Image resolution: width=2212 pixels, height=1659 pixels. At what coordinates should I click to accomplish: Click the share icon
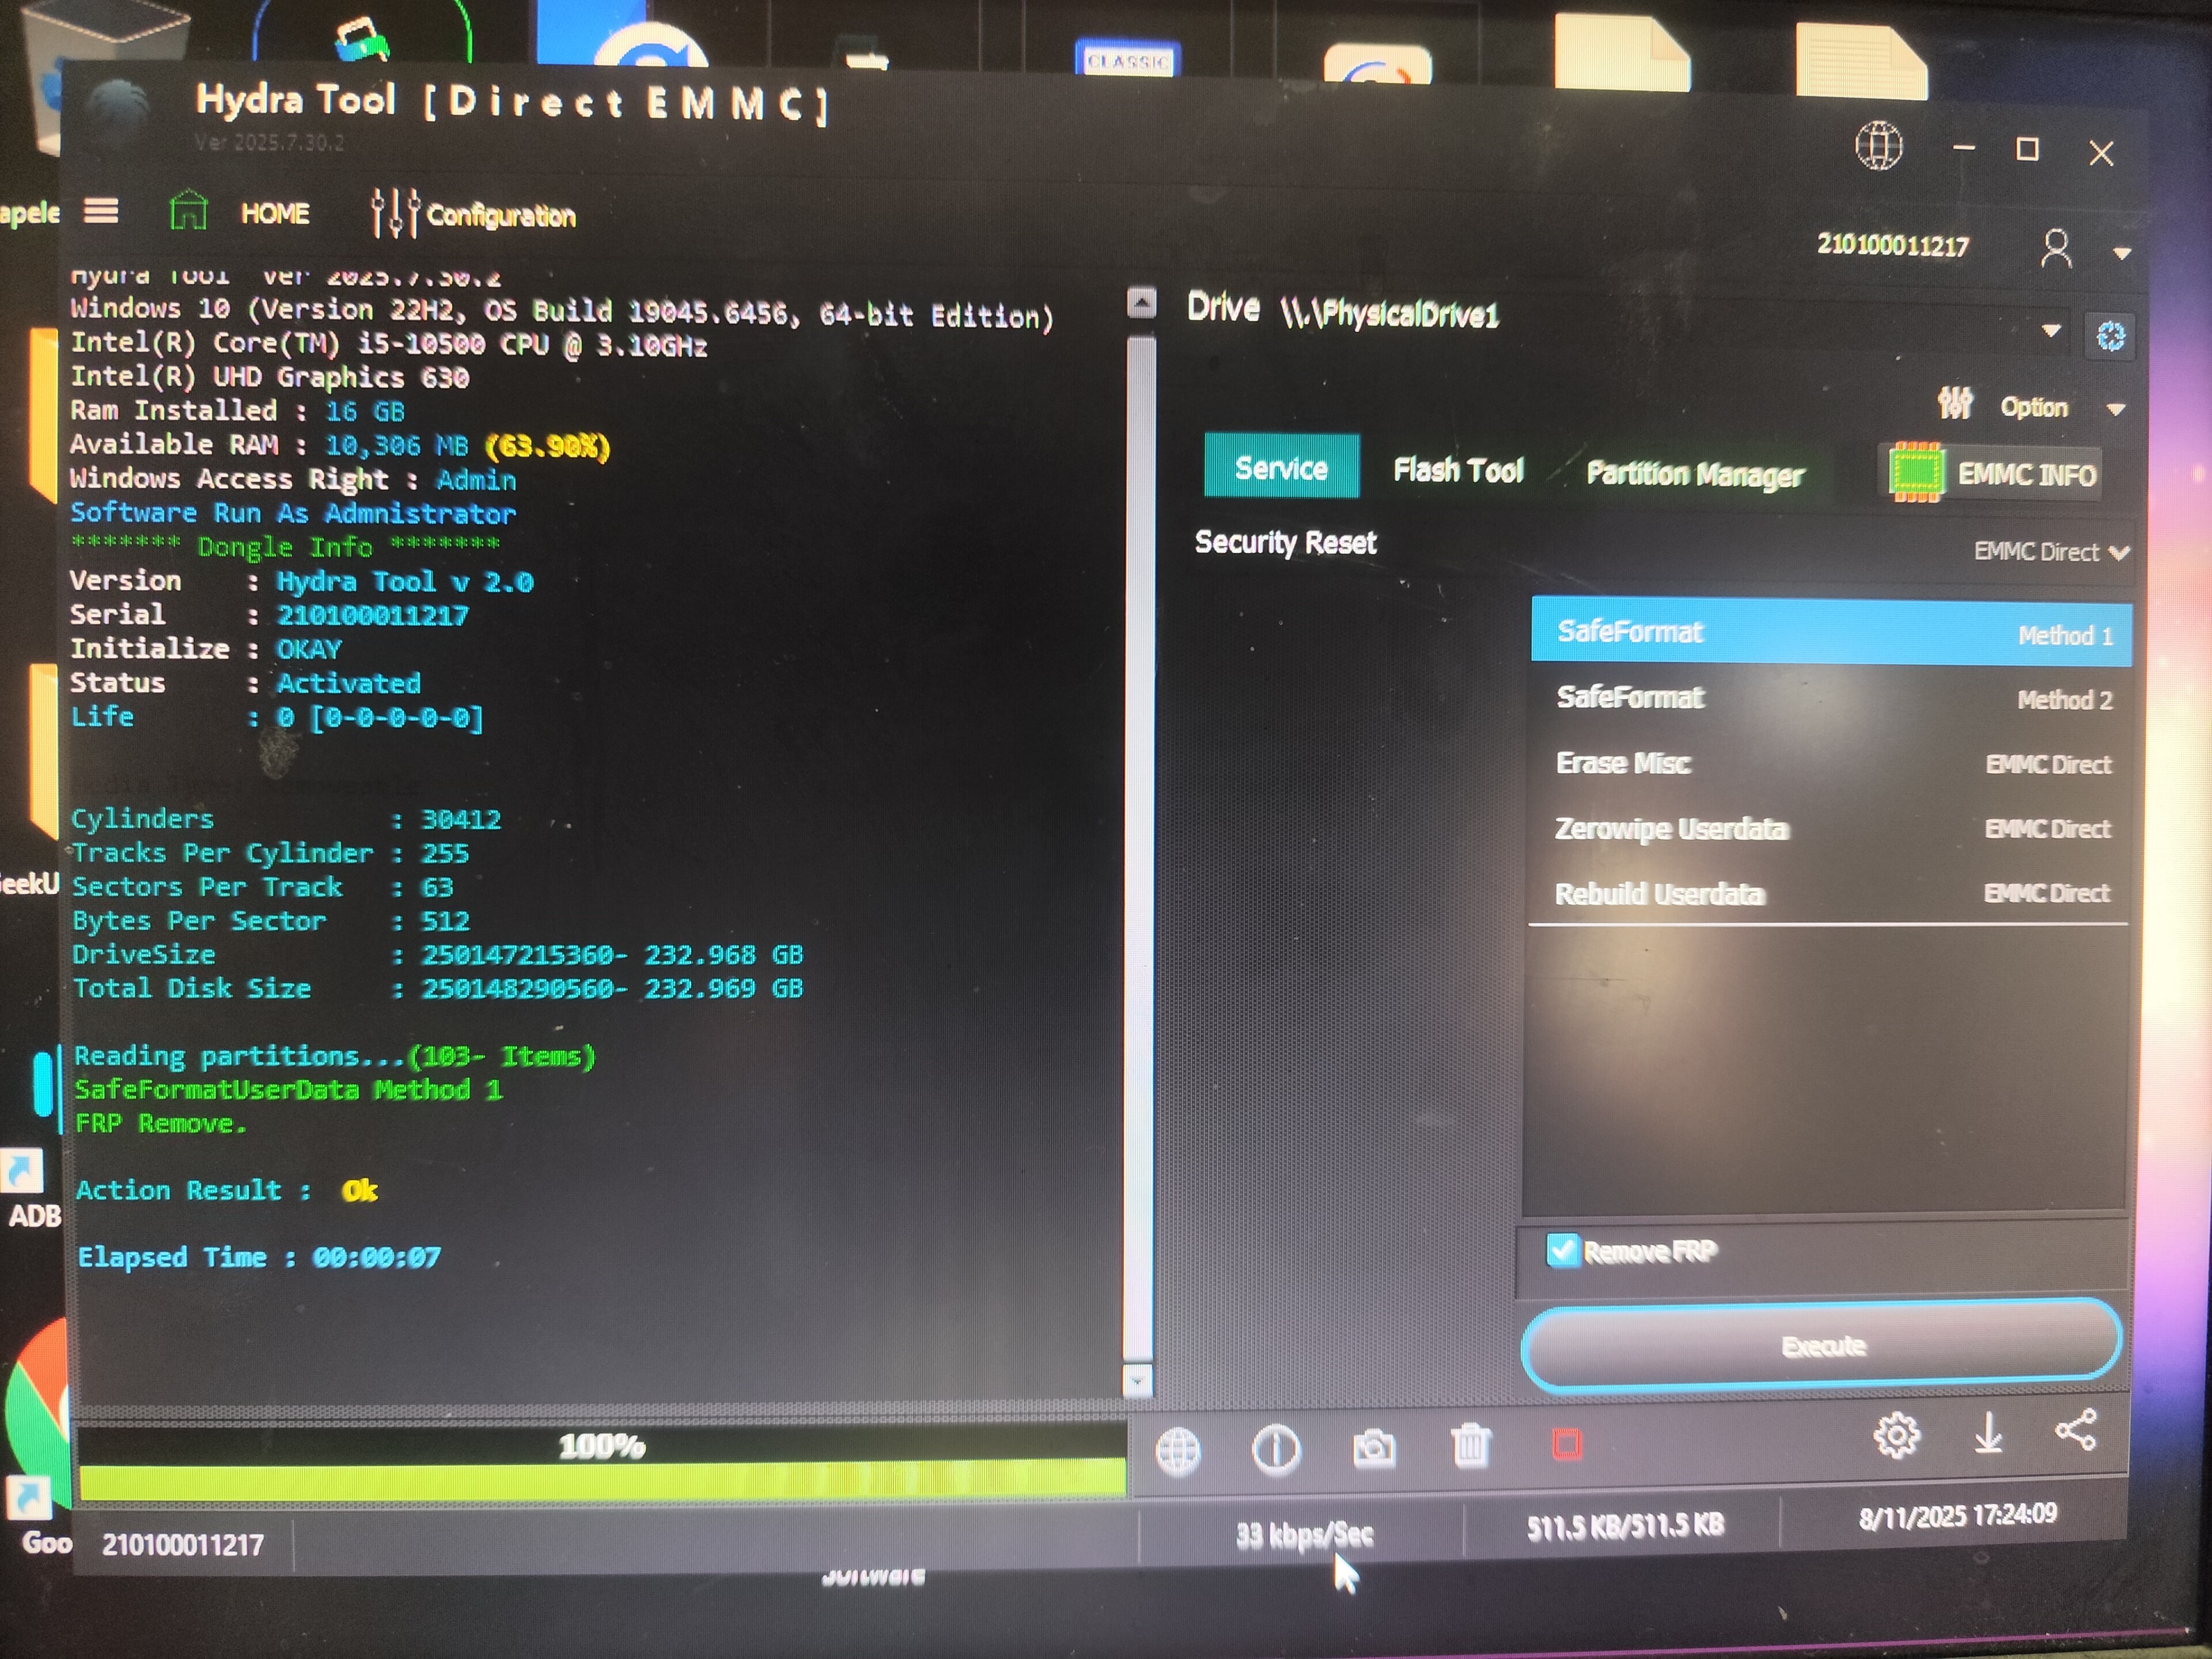tap(2076, 1430)
